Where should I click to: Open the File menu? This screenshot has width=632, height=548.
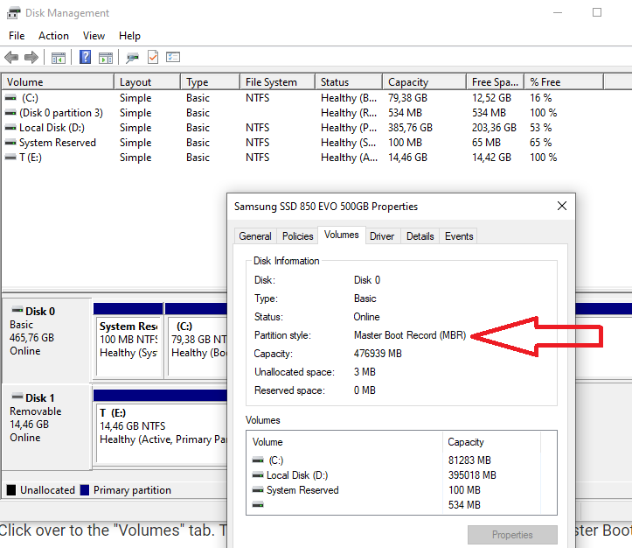point(17,36)
